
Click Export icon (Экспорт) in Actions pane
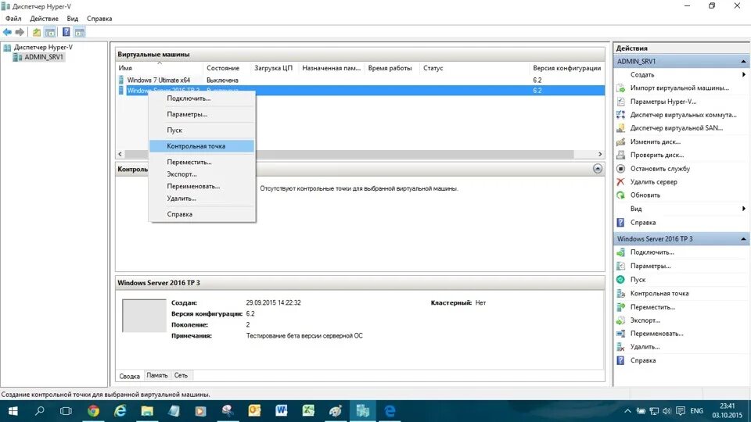click(620, 320)
